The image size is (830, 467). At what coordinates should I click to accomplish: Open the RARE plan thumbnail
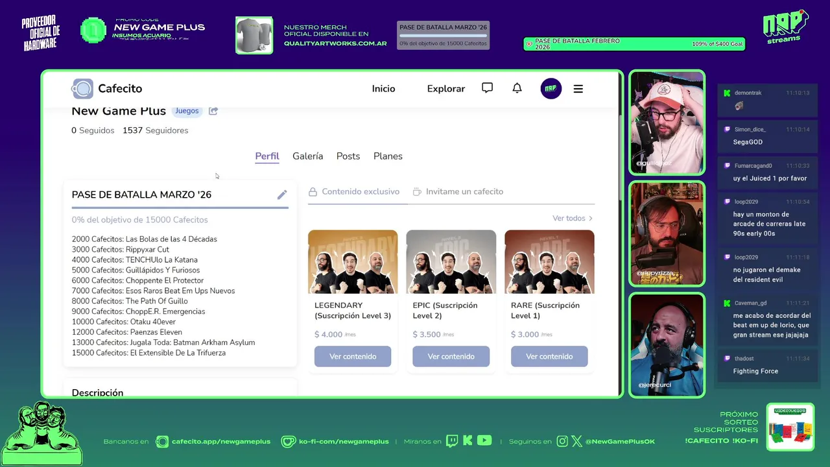click(549, 262)
